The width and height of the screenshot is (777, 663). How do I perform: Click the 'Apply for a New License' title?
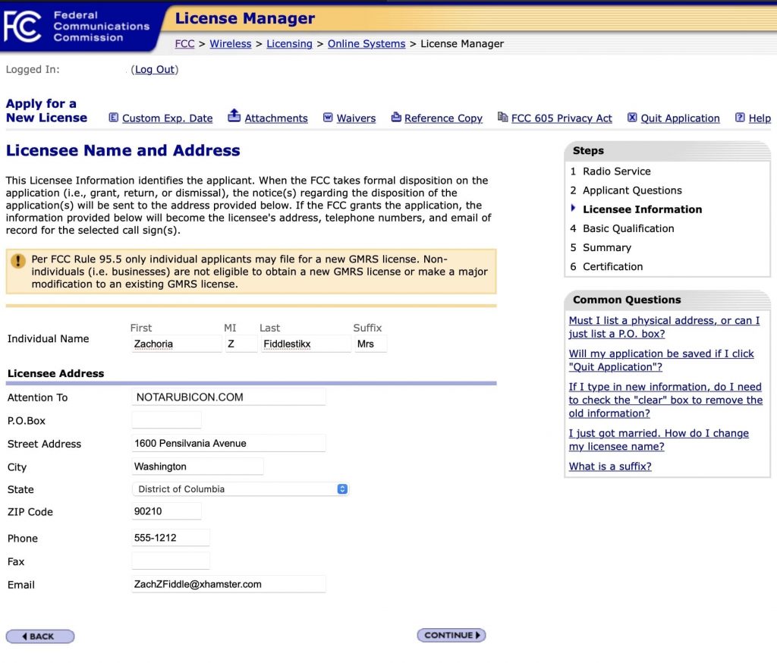(x=46, y=111)
